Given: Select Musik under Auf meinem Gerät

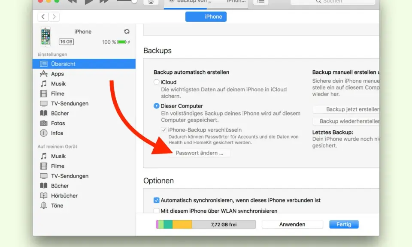Looking at the screenshot, I should coord(84,156).
